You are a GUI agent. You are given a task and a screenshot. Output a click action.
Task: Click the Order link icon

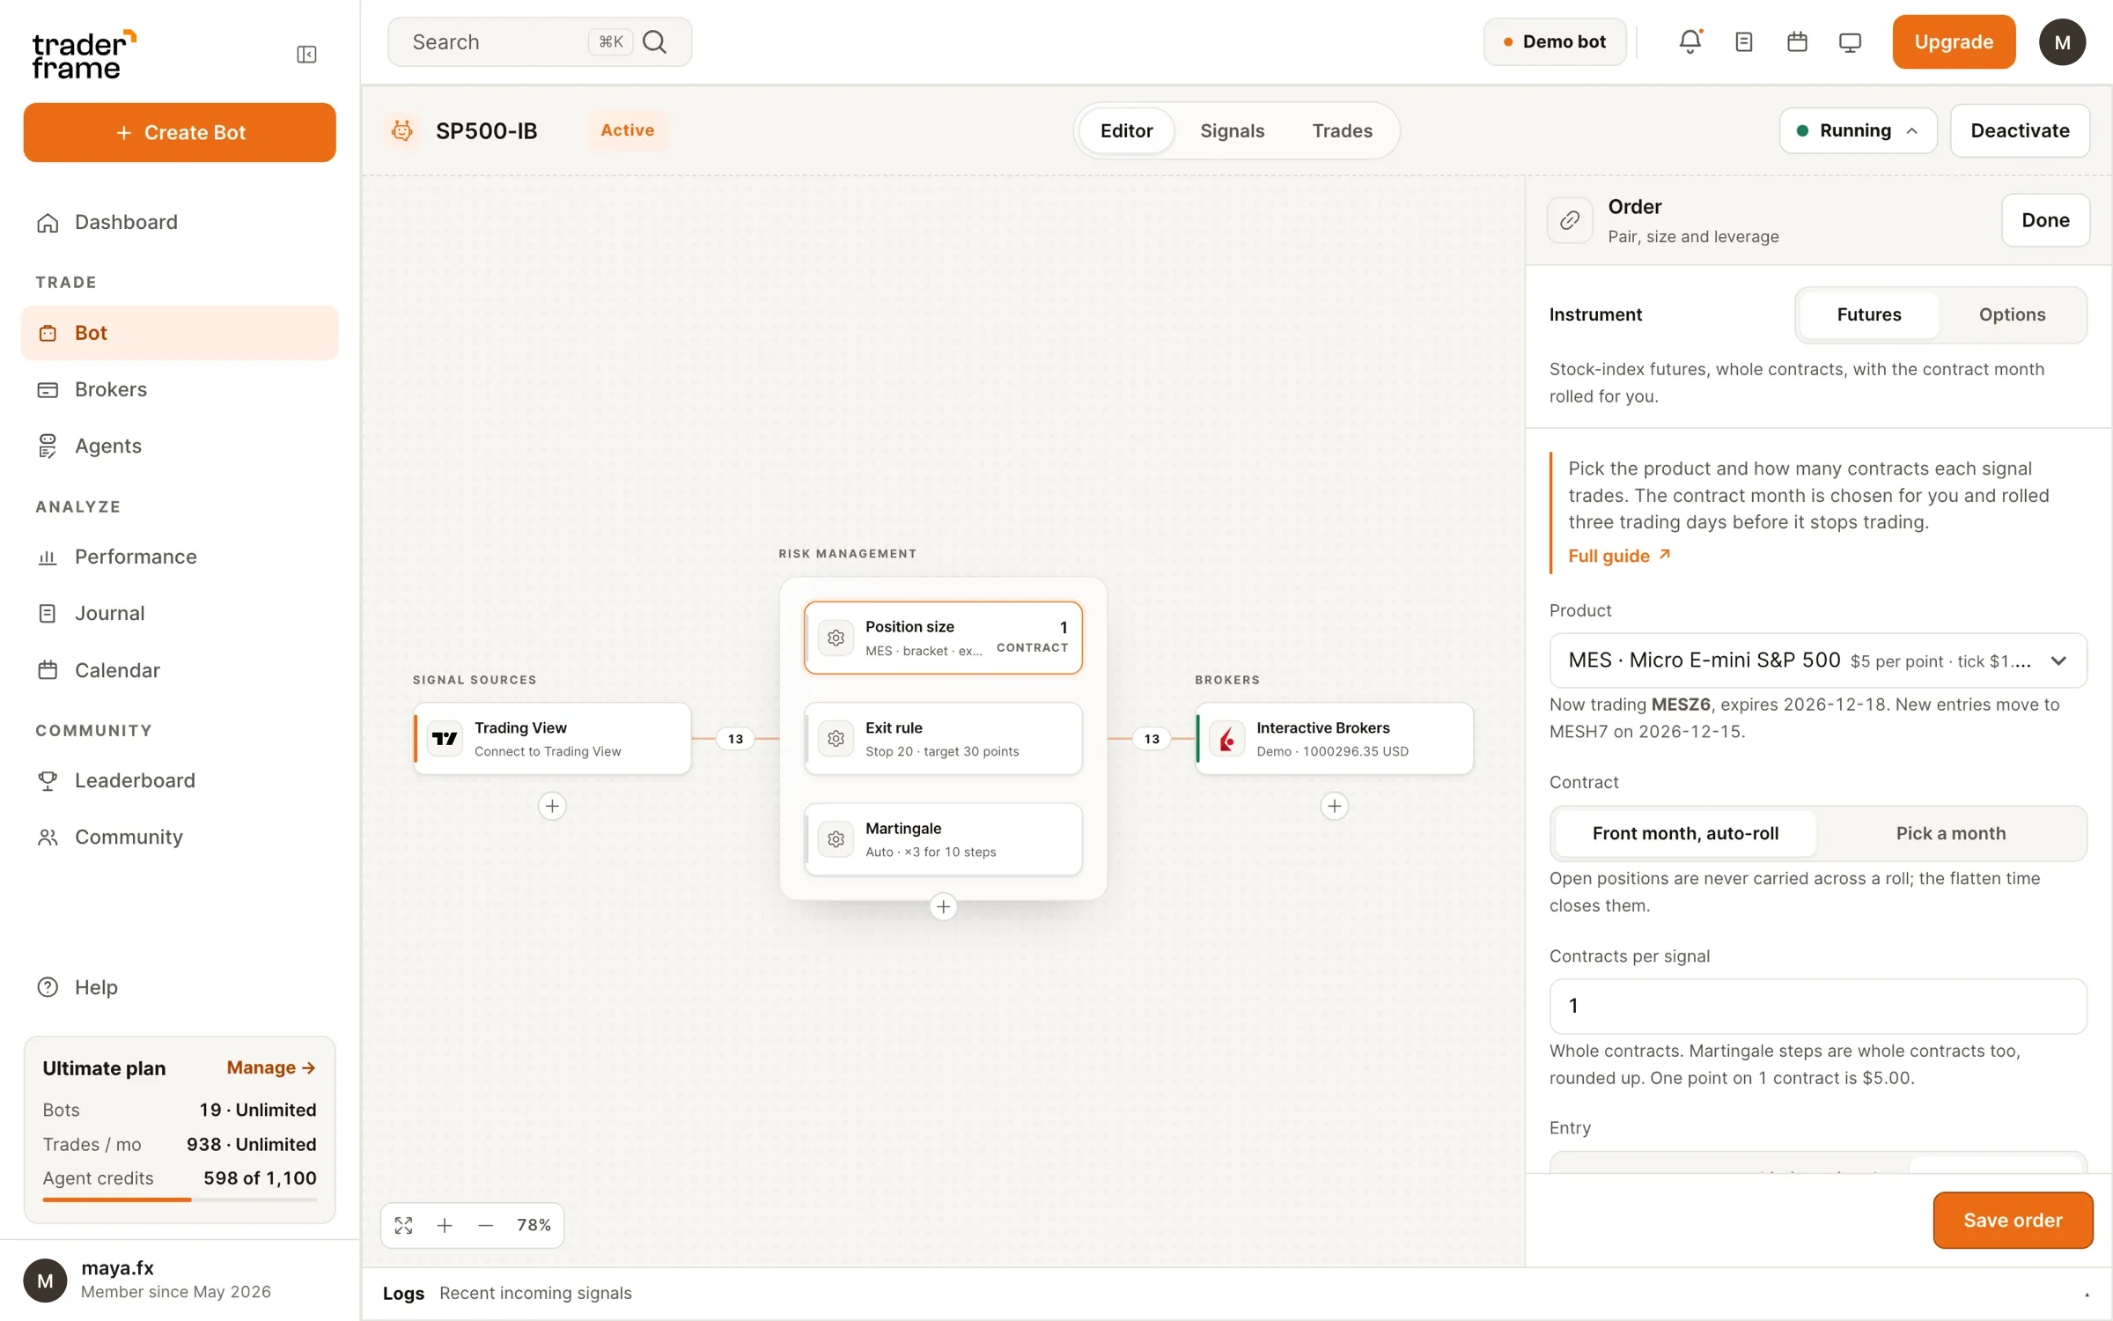(x=1570, y=220)
